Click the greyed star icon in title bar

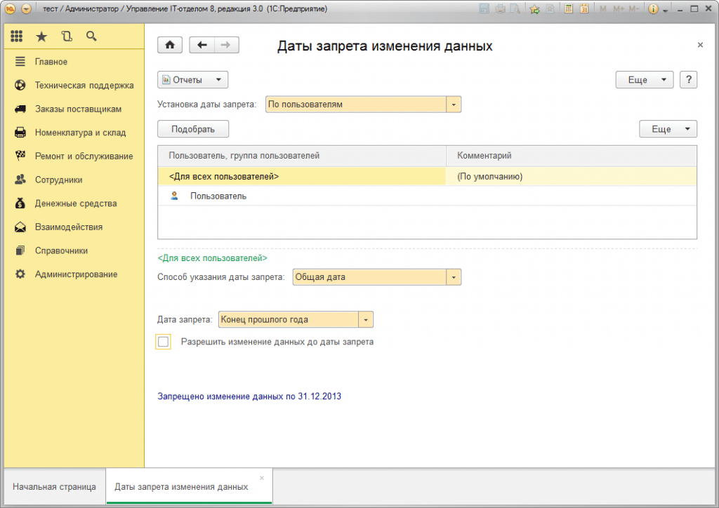pos(550,8)
